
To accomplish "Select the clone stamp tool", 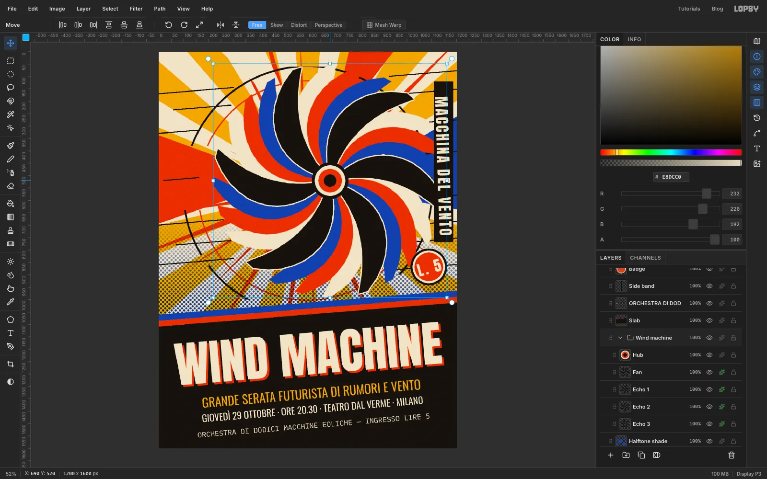I will (11, 230).
